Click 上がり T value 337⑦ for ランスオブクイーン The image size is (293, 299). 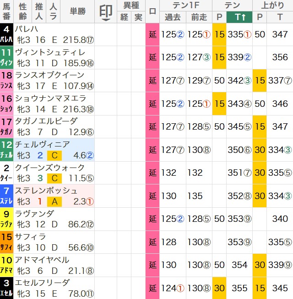click(x=280, y=81)
